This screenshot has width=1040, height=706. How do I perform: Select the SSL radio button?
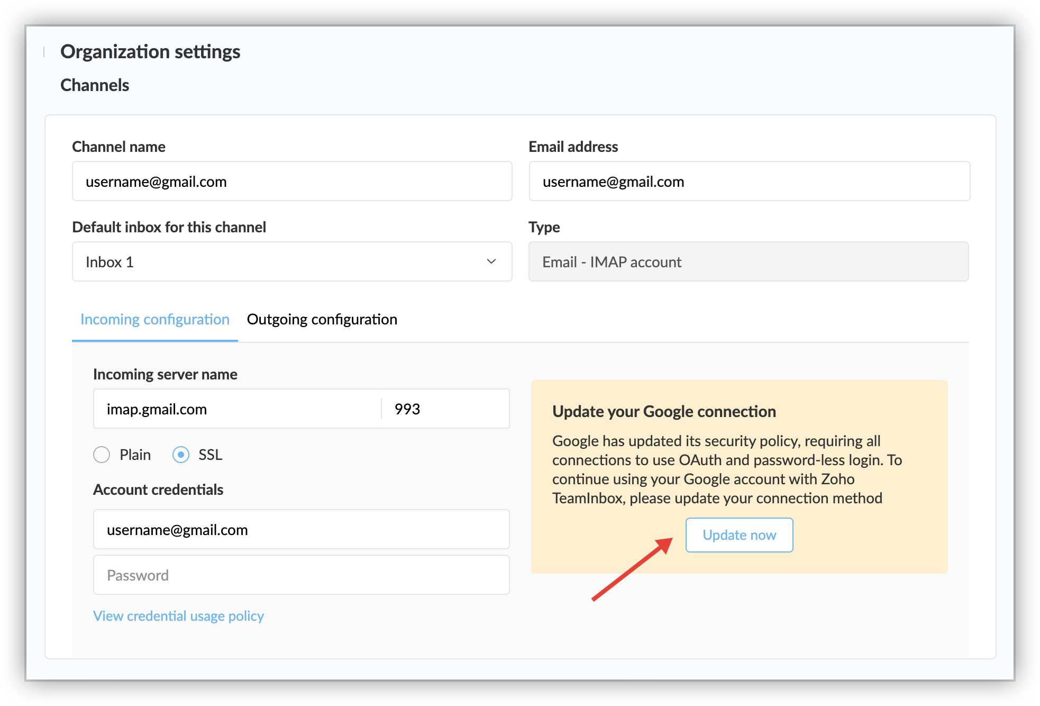[181, 455]
